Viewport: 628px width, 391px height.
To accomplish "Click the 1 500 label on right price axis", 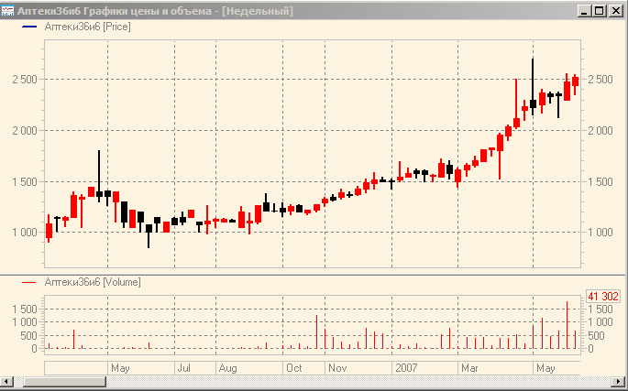I will [600, 181].
